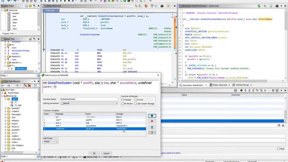
Task: Move selected parameter up with blue arrow
Action: coord(152,127)
